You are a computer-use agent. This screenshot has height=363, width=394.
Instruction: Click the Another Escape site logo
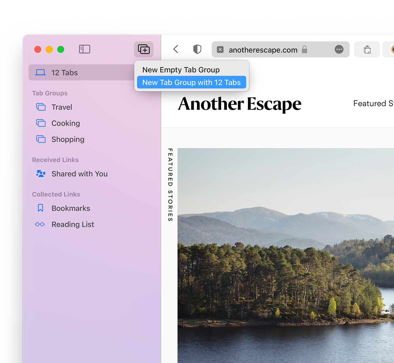click(x=240, y=104)
